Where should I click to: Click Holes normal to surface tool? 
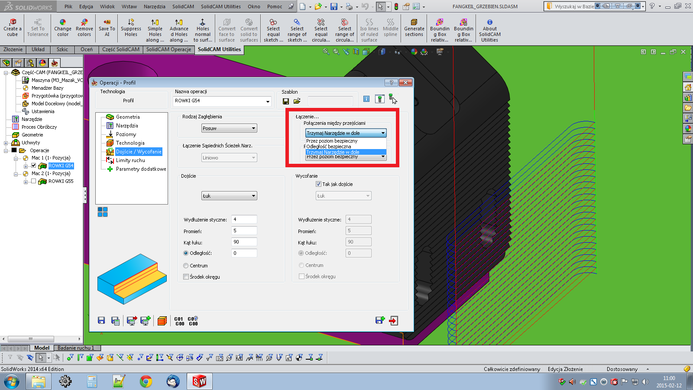pyautogui.click(x=203, y=30)
